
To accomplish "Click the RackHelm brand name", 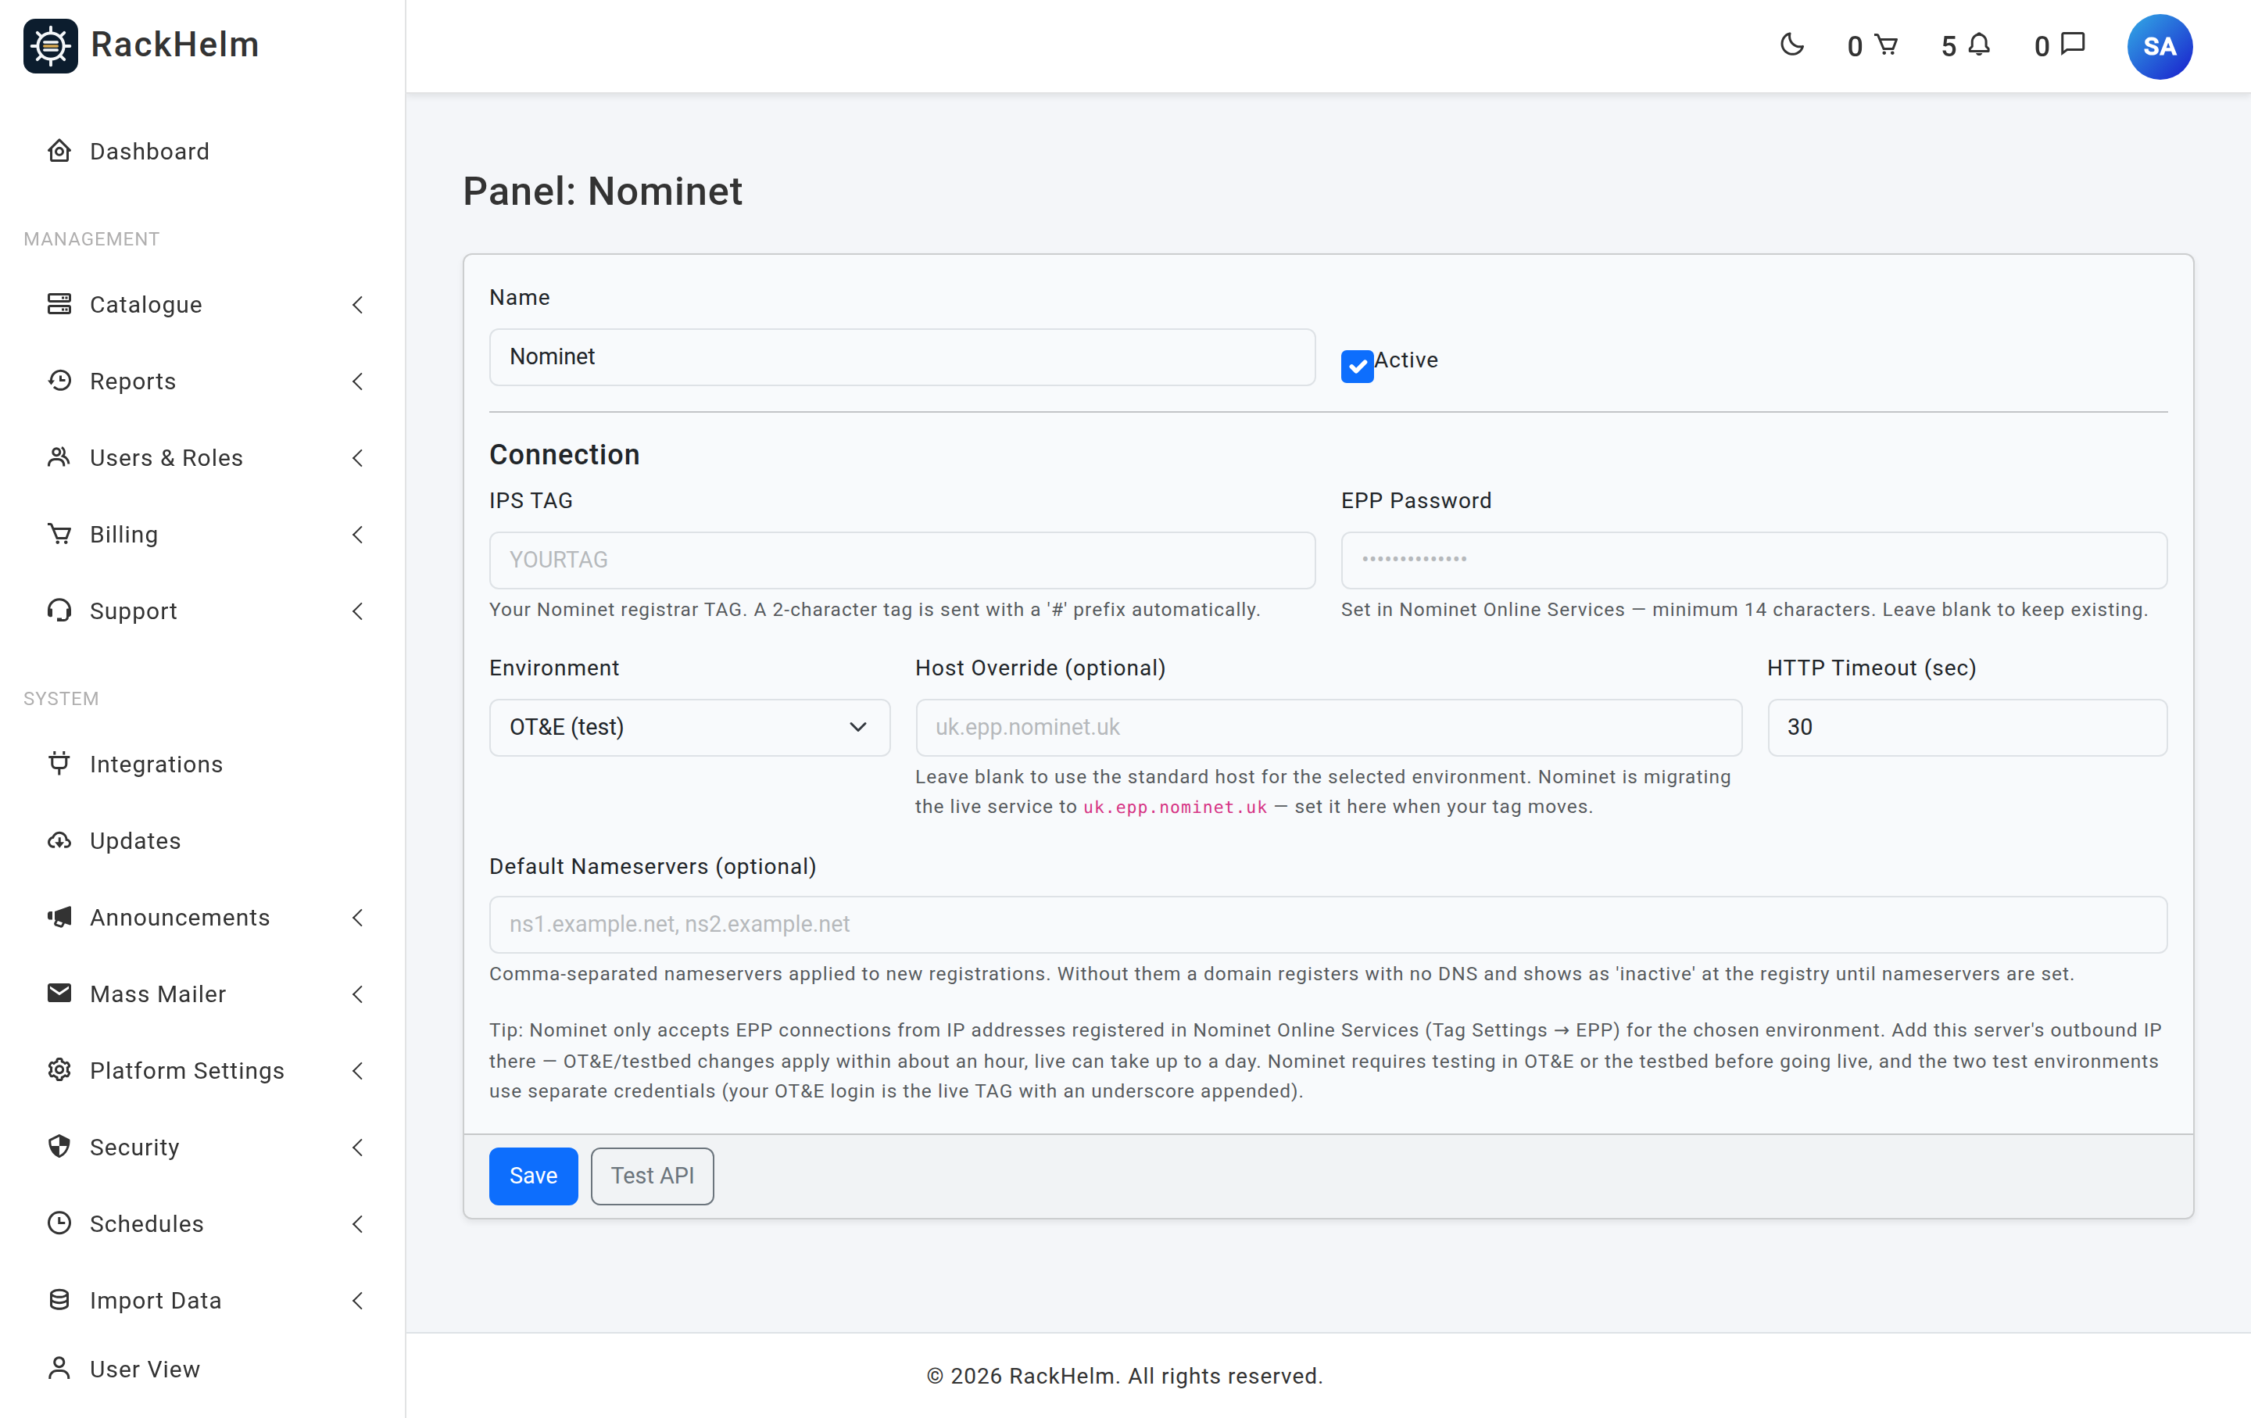I will pyautogui.click(x=175, y=45).
